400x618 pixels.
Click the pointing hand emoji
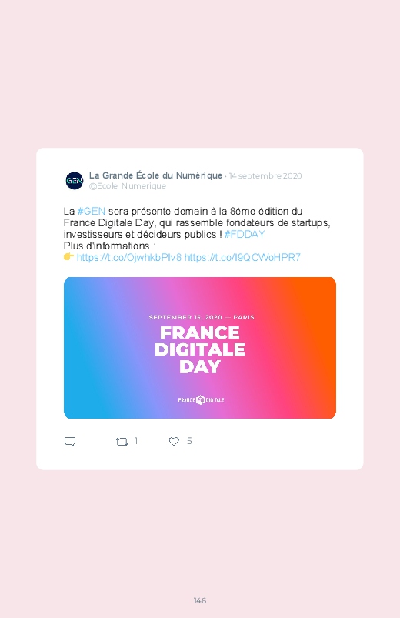point(68,257)
